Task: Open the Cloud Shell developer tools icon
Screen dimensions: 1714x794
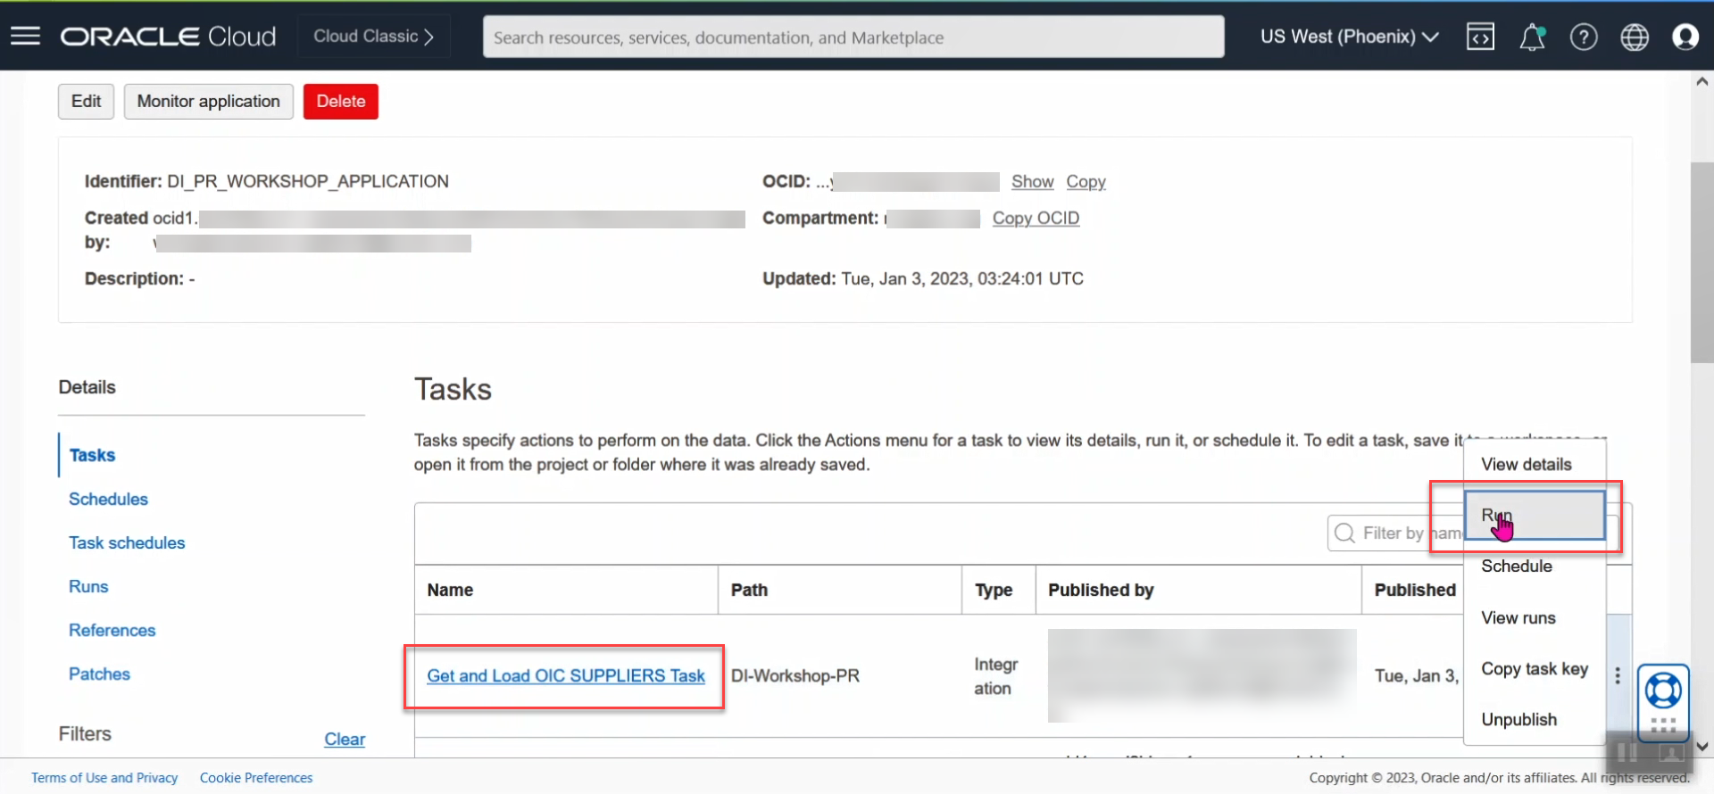Action: click(x=1480, y=37)
